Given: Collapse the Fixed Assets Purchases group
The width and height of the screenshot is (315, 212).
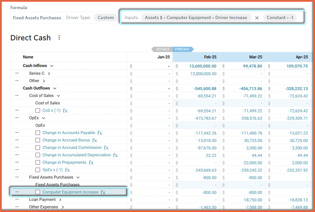Looking at the screenshot, I should pyautogui.click(x=78, y=178).
